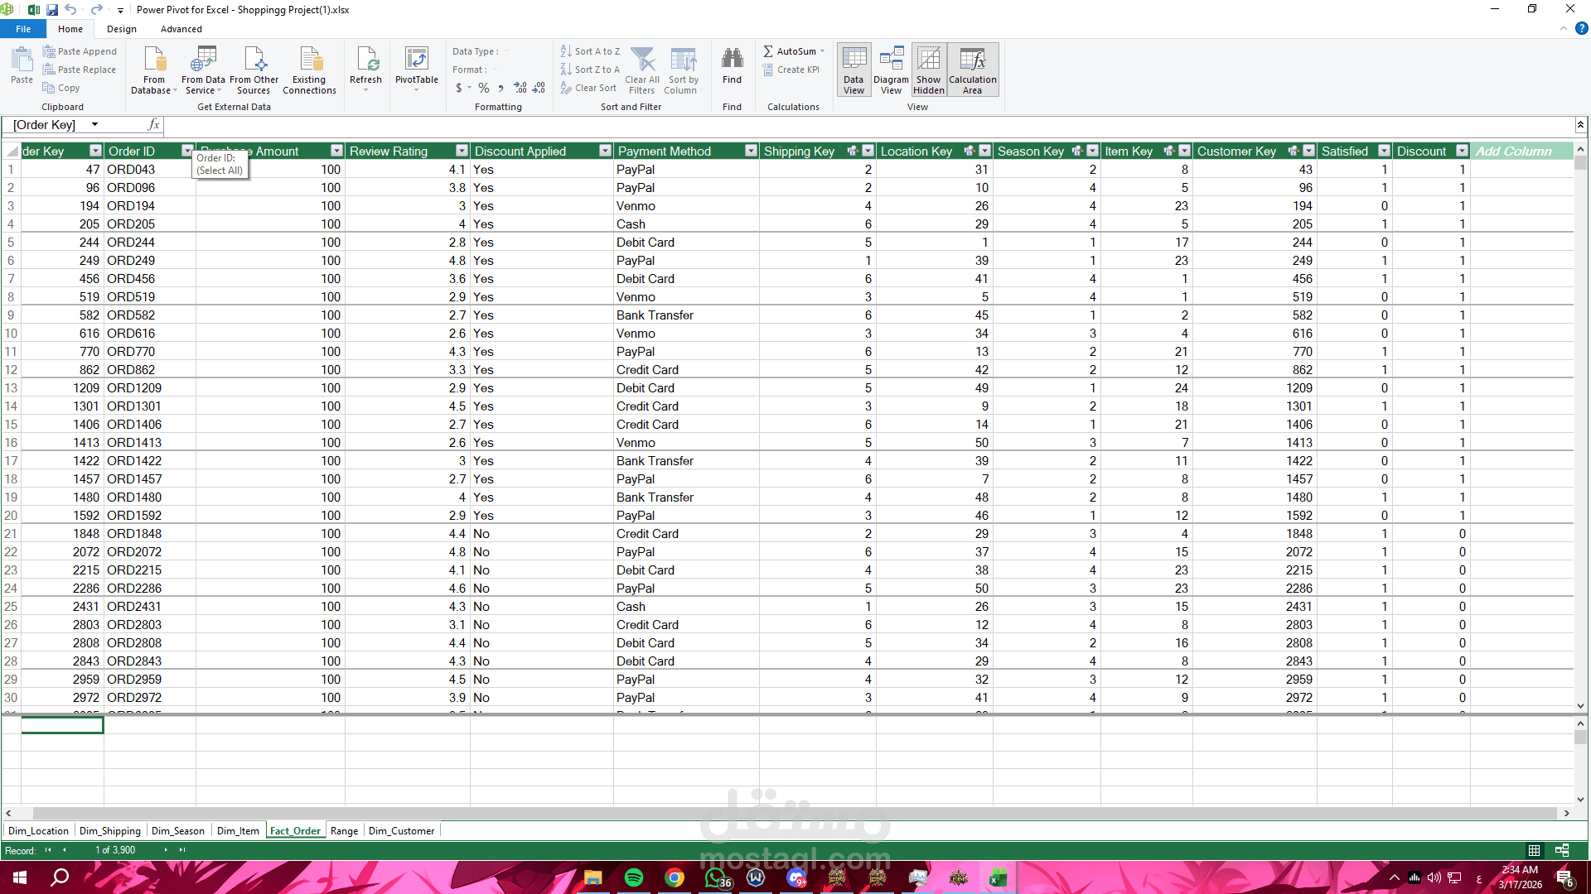Open Review Rating column filter dropdown
Screen dimensions: 1591x894
462,151
